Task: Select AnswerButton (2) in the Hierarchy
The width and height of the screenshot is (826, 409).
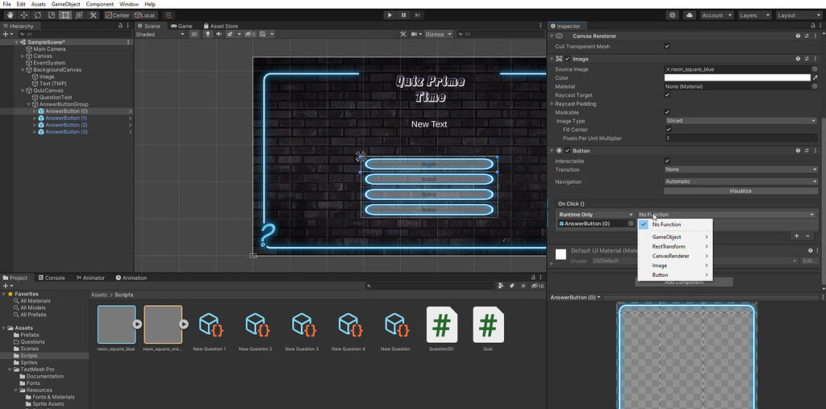Action: coord(66,125)
